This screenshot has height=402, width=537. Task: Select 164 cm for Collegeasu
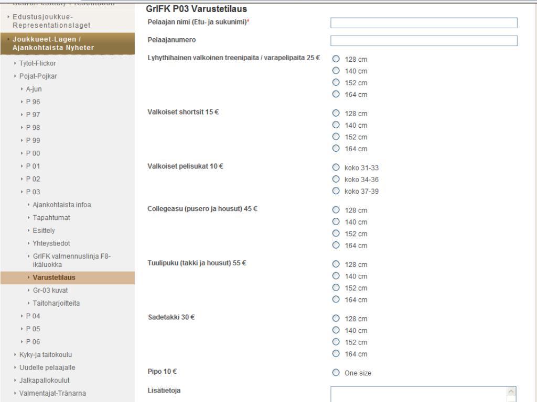coord(336,245)
